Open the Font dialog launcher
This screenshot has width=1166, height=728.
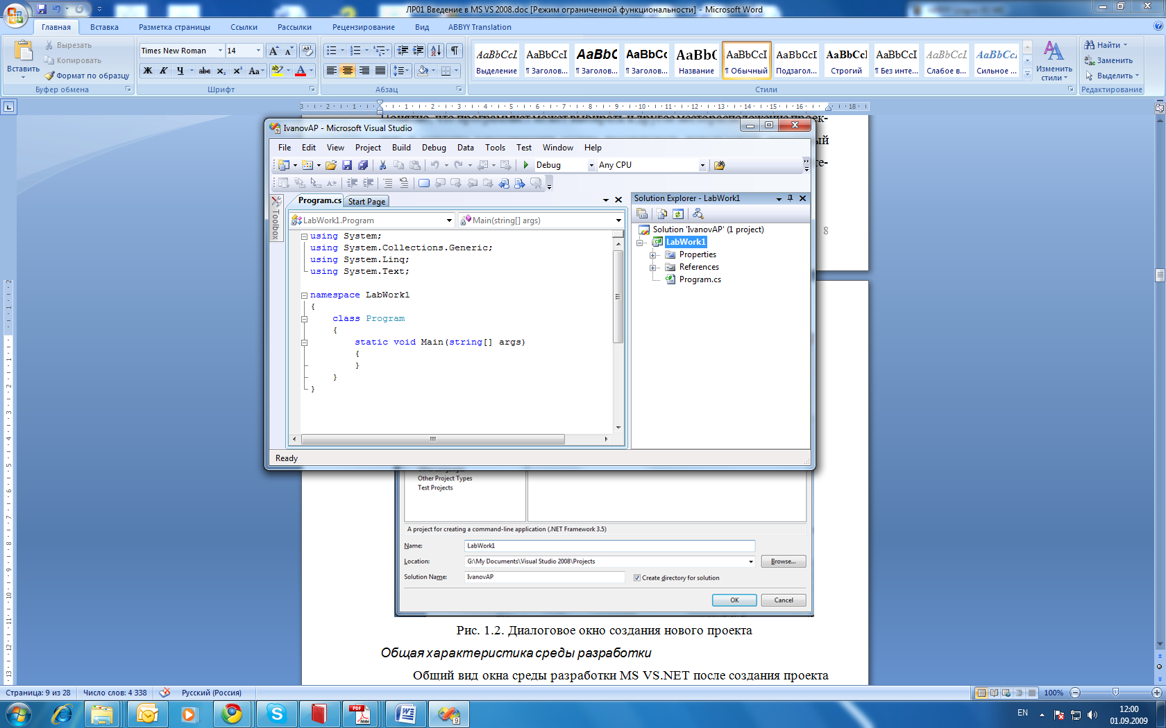[312, 89]
